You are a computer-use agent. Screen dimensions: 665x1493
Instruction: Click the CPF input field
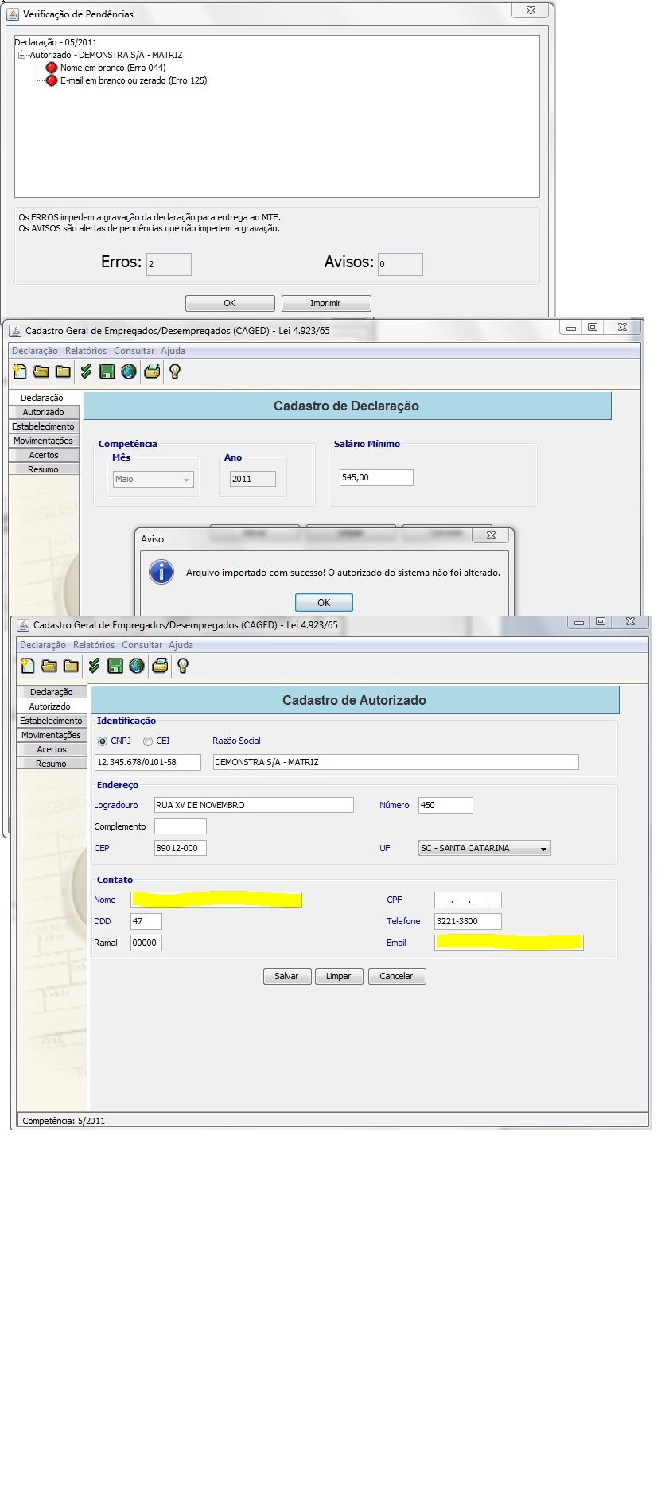[x=468, y=900]
